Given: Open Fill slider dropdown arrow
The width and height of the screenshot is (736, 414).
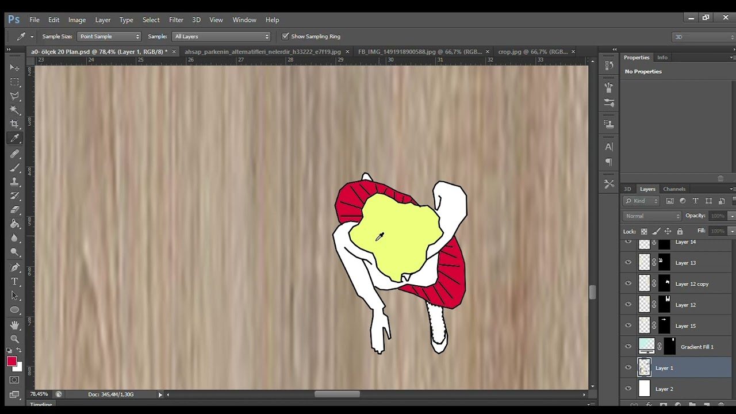Looking at the screenshot, I should point(732,231).
